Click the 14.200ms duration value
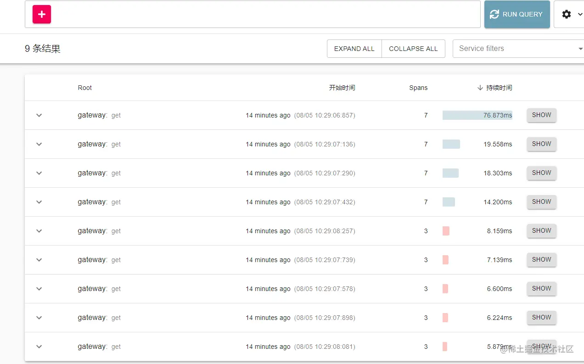Image resolution: width=584 pixels, height=364 pixels. 498,202
